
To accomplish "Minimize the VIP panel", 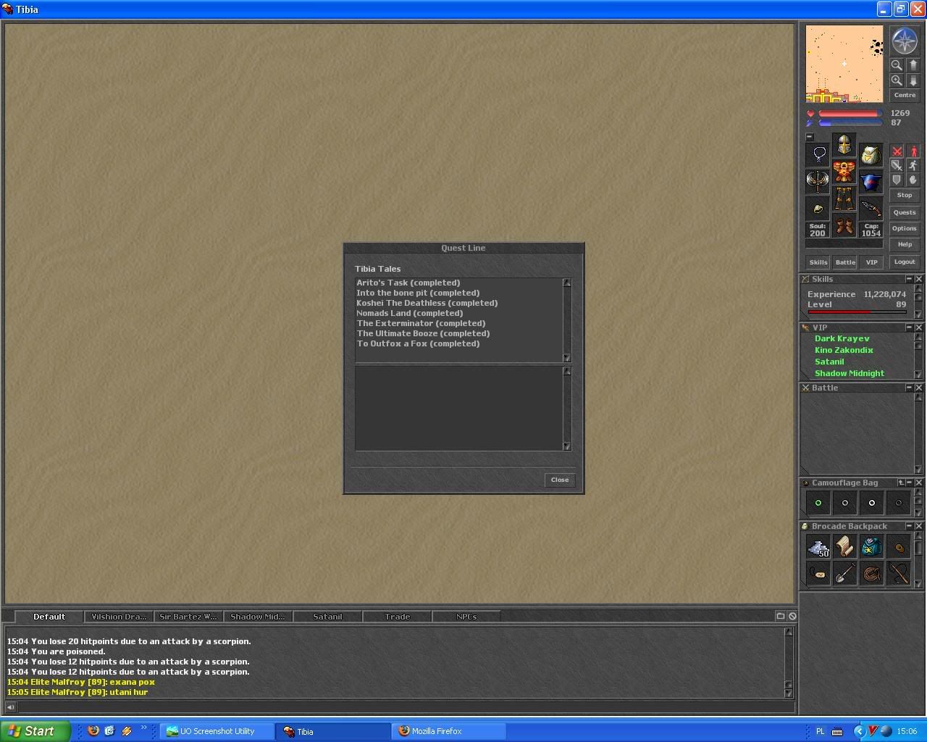I will click(x=909, y=328).
